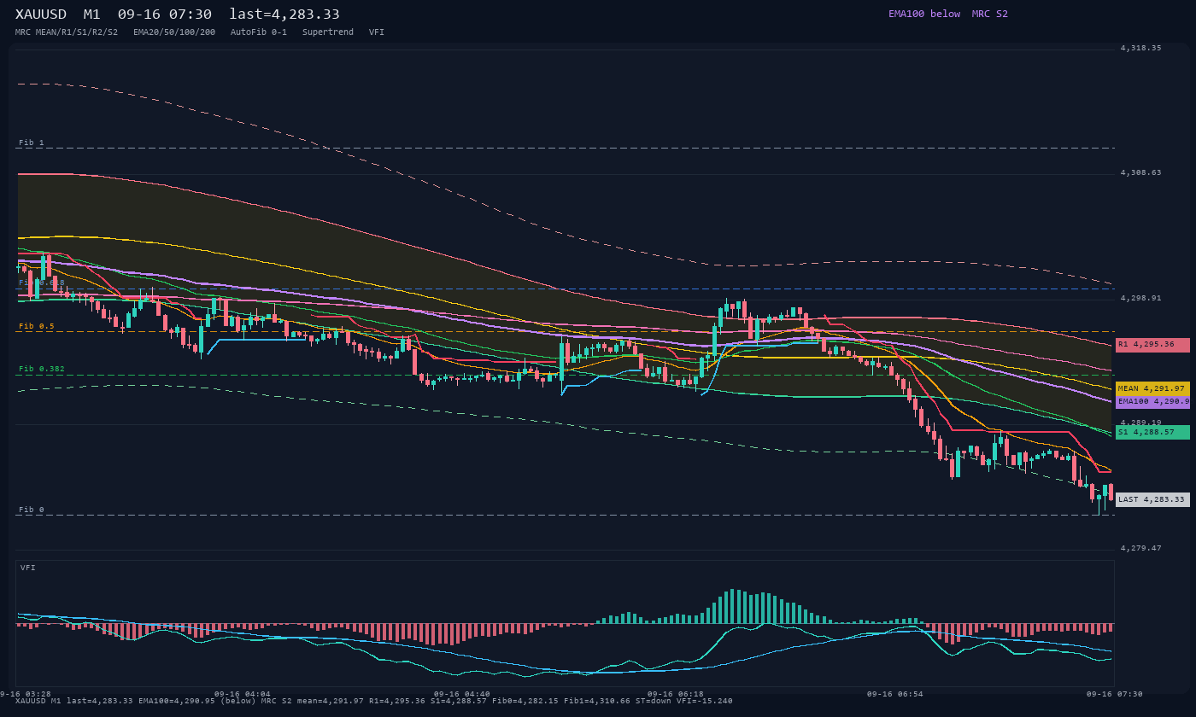
Task: Click the R1 4,295.36 price tag
Action: coord(1152,345)
